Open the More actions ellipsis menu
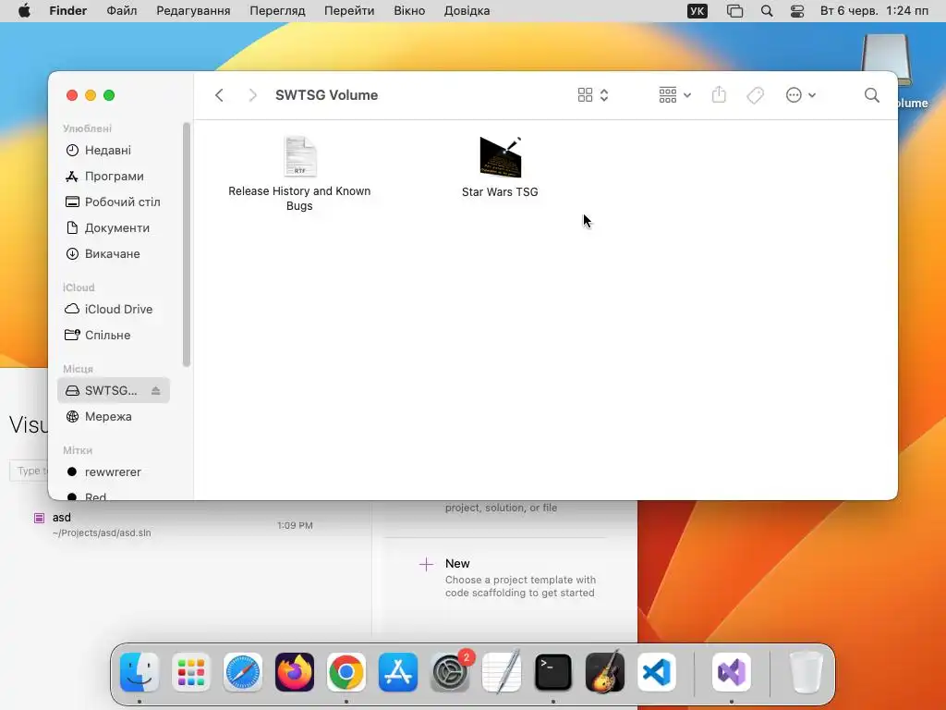The width and height of the screenshot is (946, 710). click(x=801, y=95)
